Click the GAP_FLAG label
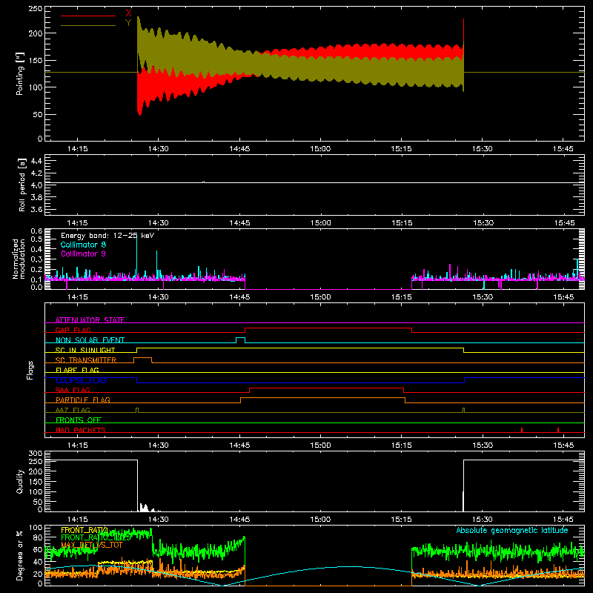Screen dimensions: 593x593 [x=73, y=330]
